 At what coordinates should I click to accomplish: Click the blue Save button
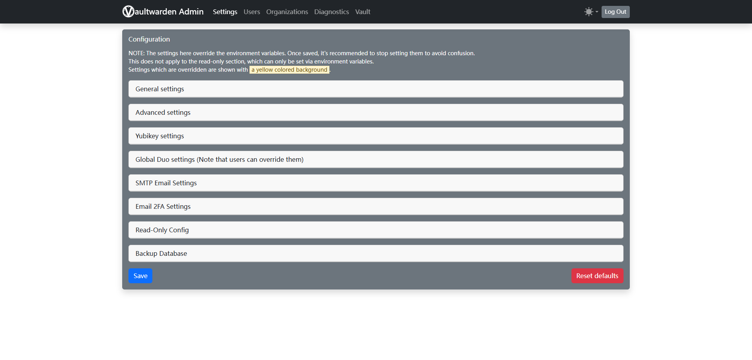tap(140, 276)
